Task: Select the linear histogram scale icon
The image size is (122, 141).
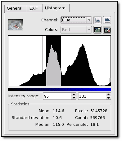Action: [x=97, y=20]
